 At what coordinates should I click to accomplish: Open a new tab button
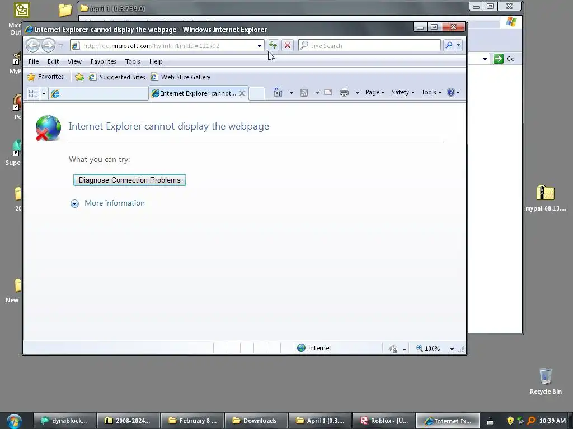pos(257,93)
